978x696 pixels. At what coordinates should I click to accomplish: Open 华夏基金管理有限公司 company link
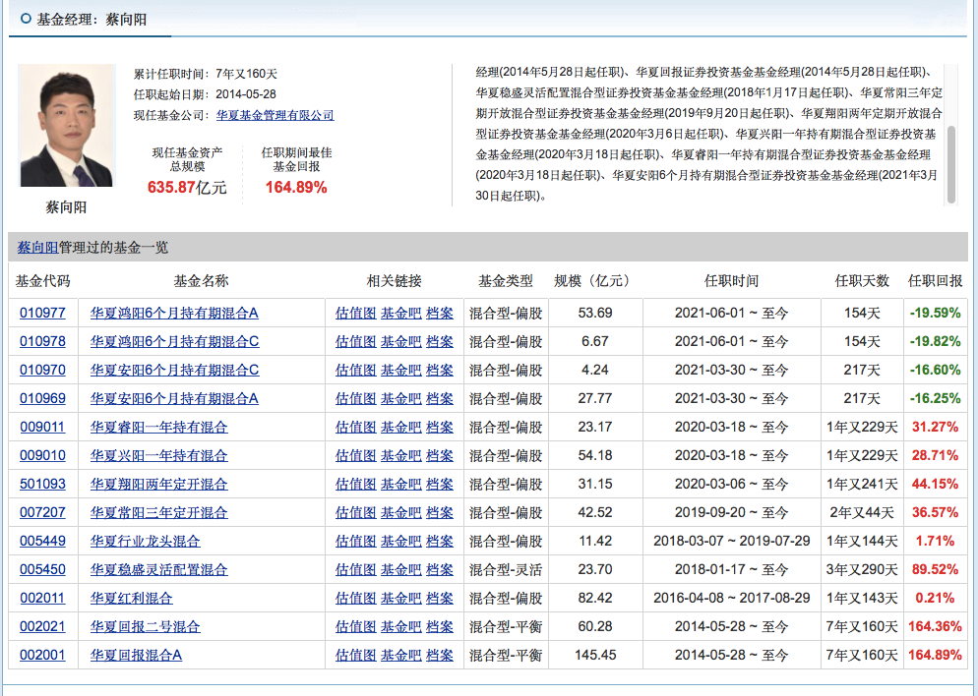(x=275, y=115)
